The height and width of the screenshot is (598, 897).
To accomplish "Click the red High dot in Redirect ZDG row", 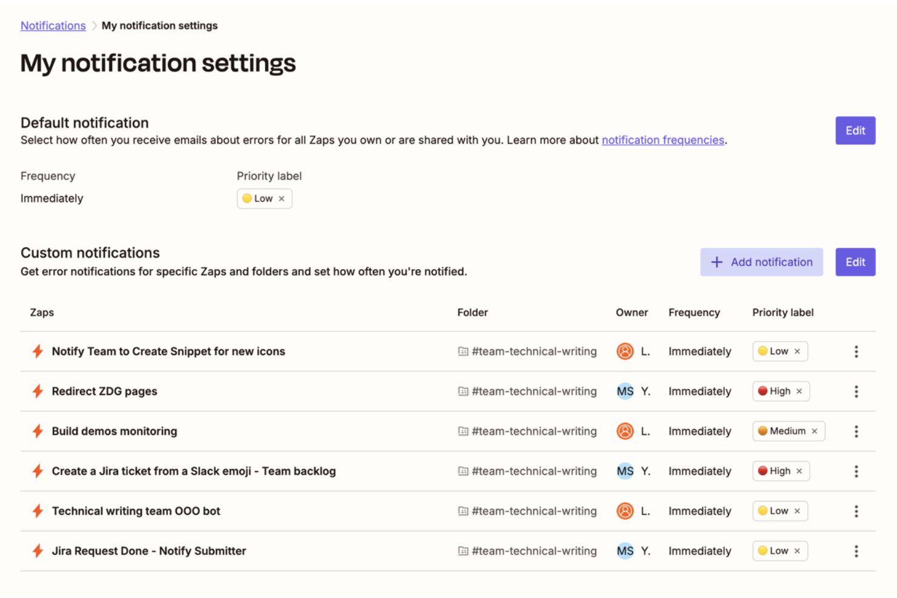I will point(762,391).
